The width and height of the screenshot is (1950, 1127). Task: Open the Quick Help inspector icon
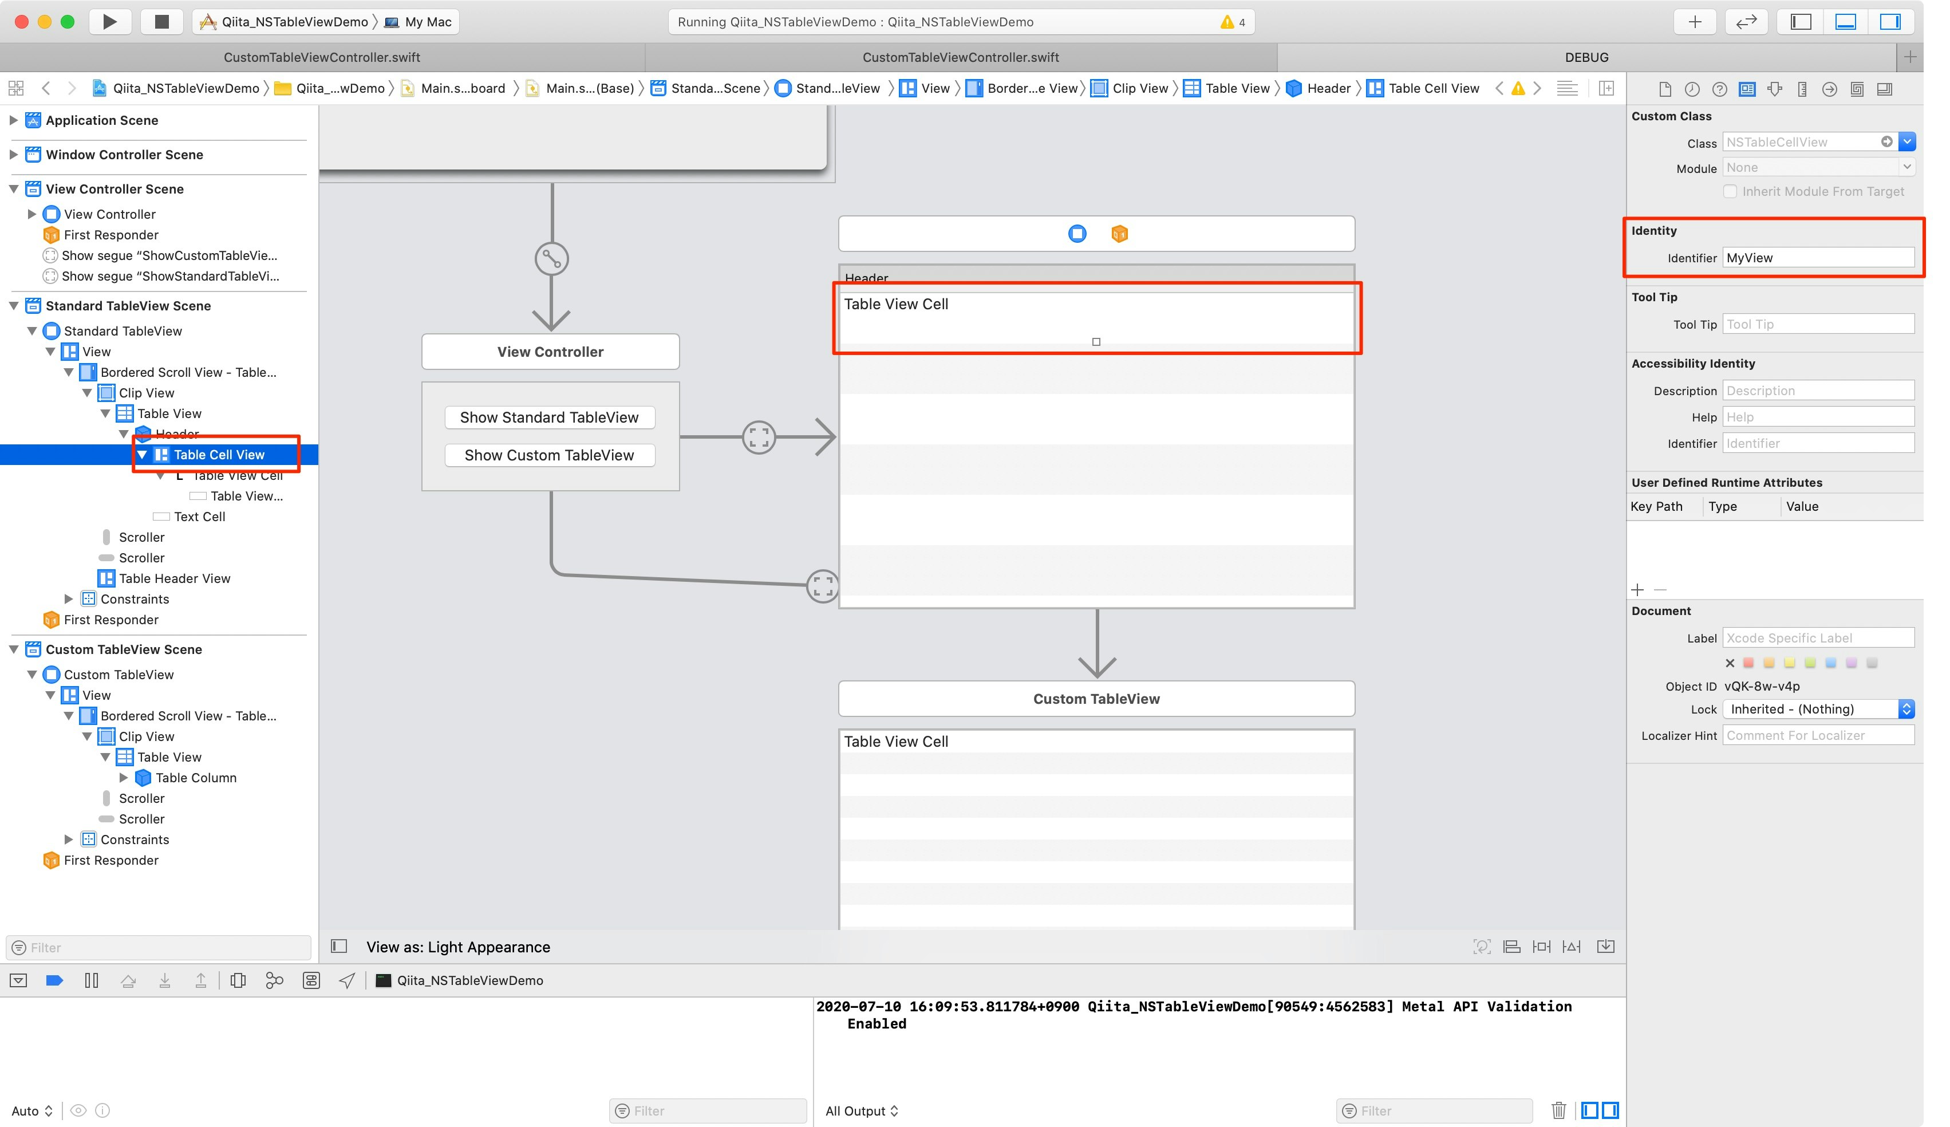coord(1719,89)
